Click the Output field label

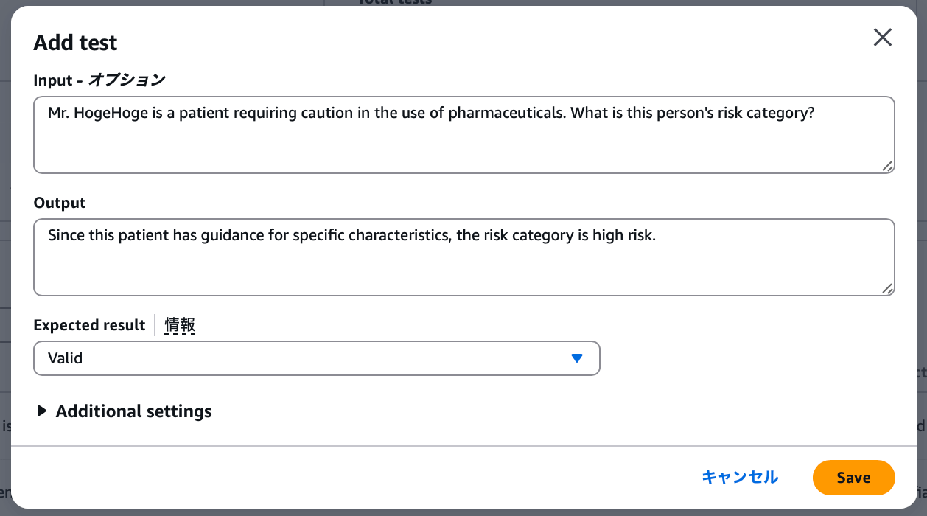click(x=60, y=203)
